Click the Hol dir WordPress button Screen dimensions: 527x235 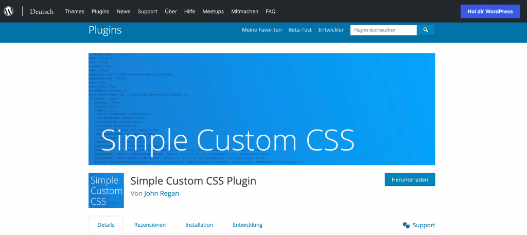(490, 11)
